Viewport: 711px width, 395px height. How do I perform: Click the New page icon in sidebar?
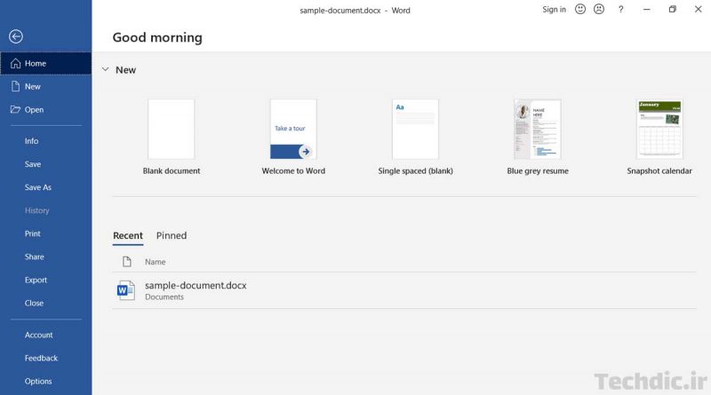click(15, 87)
